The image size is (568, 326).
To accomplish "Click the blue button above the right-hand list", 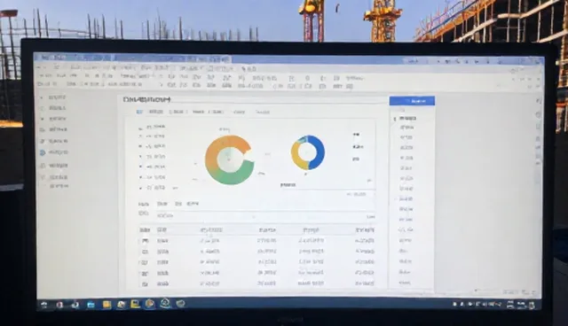I will click(412, 101).
